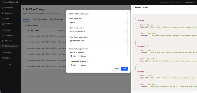Click the Upload Dataset button
Viewport: 197px width, 93px height.
pos(32,25)
